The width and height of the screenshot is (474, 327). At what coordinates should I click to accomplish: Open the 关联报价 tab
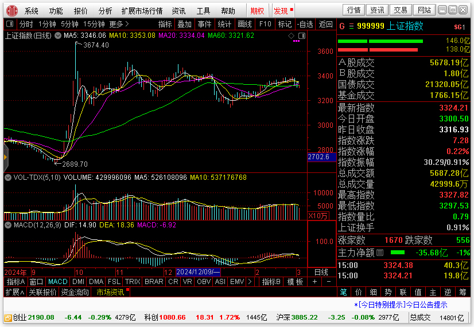point(42,292)
